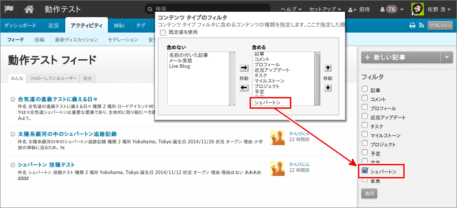Move item right with right arrow button
The image size is (457, 208).
tap(244, 68)
